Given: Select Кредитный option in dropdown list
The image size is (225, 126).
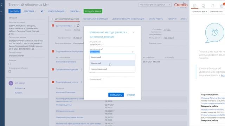Looking at the screenshot, I should tap(112, 63).
